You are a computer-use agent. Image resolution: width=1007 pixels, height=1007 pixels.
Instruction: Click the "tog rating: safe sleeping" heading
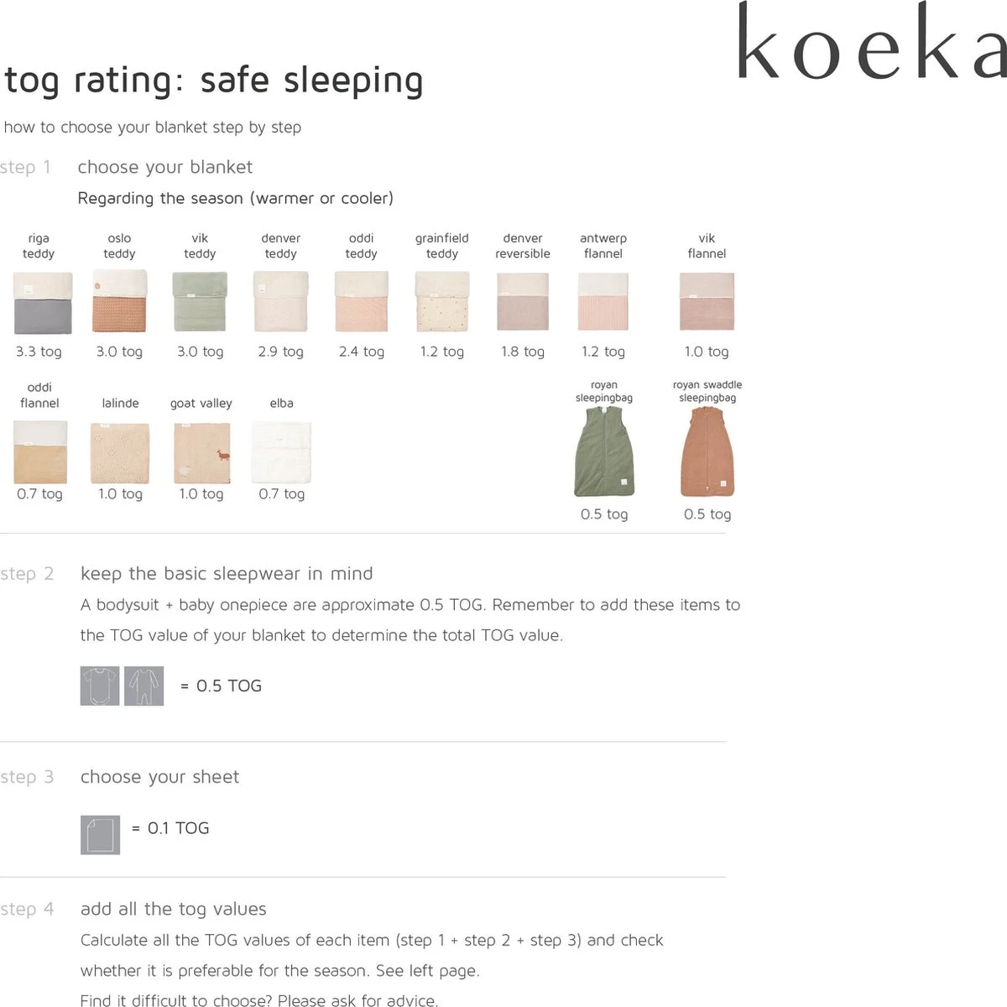(214, 81)
